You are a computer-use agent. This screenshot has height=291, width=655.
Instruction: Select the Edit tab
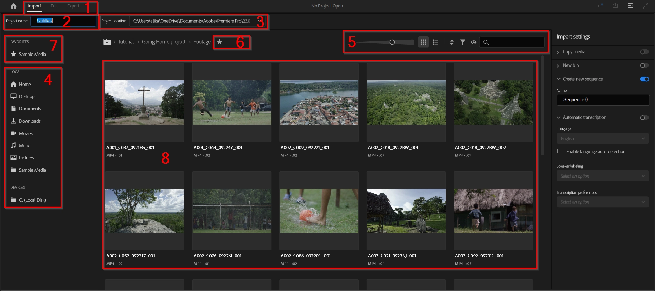tap(54, 6)
